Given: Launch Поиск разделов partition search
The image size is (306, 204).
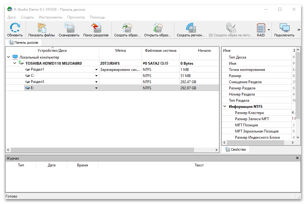Looking at the screenshot, I should (96, 28).
